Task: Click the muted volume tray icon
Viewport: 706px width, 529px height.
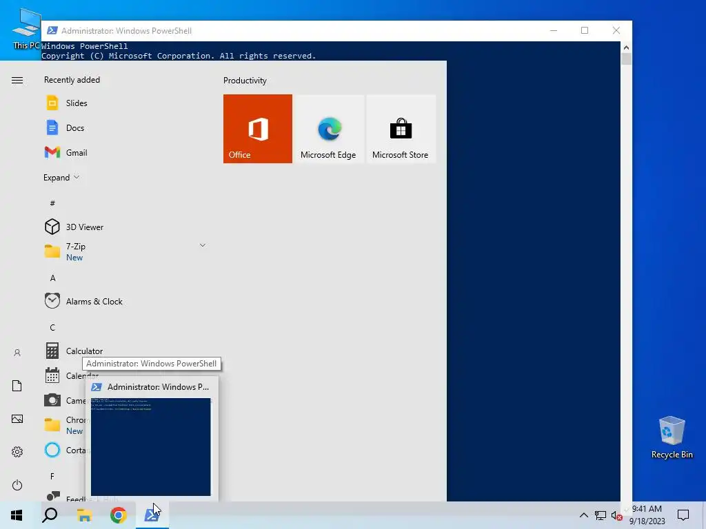Action: 617,515
